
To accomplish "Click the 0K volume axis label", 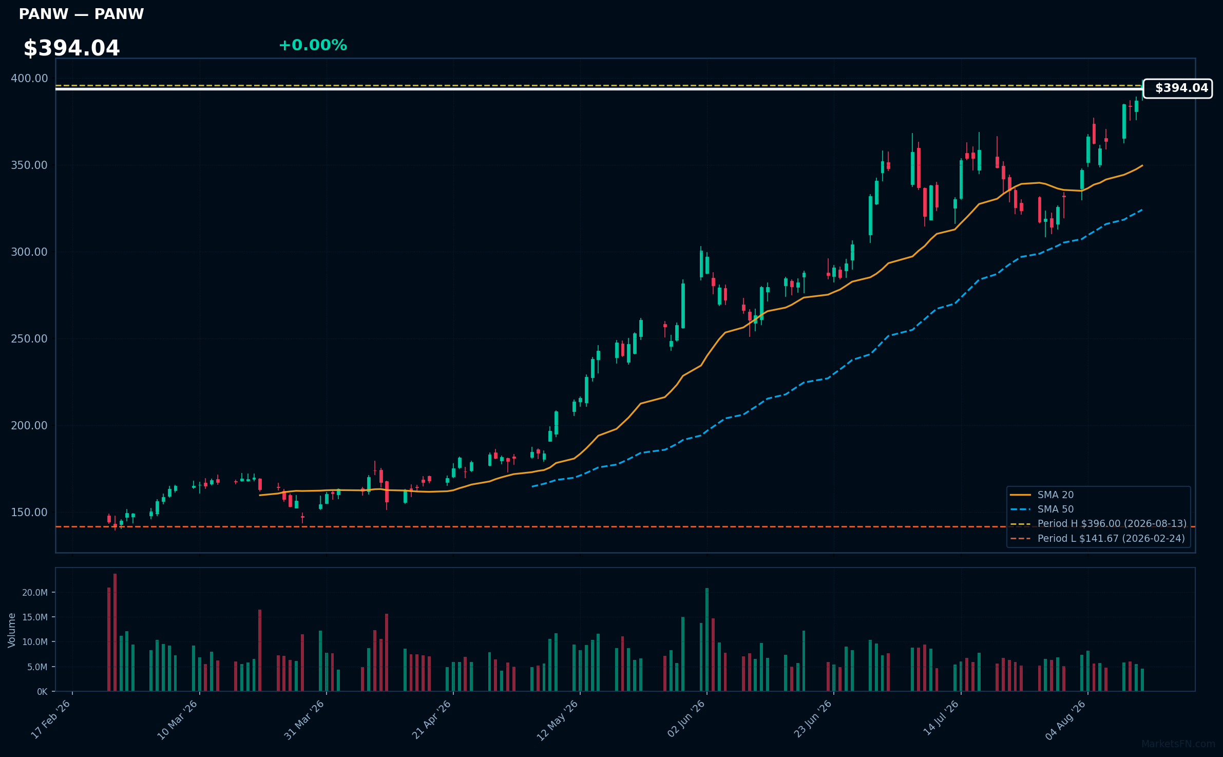I will pos(42,692).
